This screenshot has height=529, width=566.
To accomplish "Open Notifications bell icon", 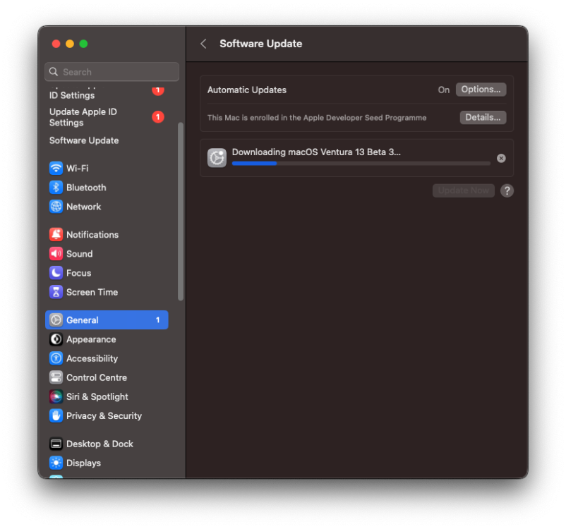I will [56, 235].
